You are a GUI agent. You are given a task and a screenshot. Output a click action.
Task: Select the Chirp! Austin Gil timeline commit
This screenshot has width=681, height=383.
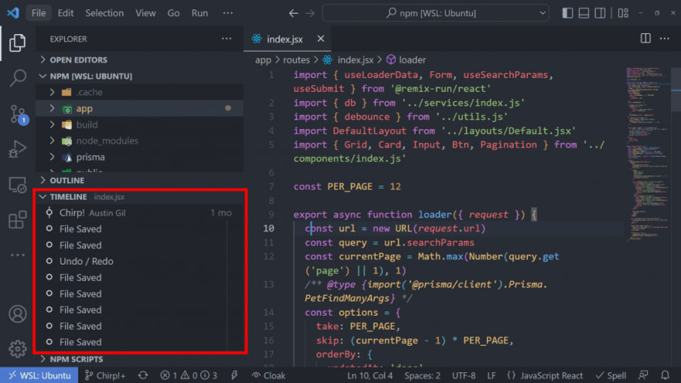pos(139,213)
